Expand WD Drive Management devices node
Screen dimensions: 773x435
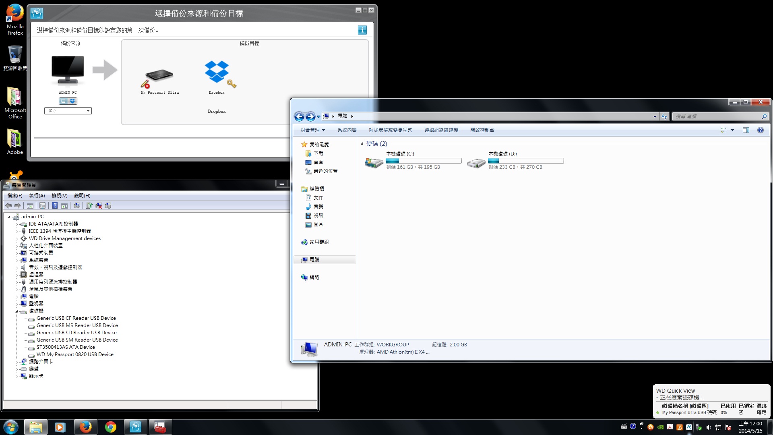point(17,239)
